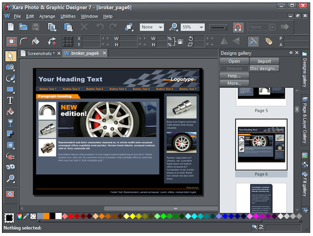The height and width of the screenshot is (236, 313).
Task: Click the no-color crosshatch swatch
Action: pyautogui.click(x=33, y=217)
